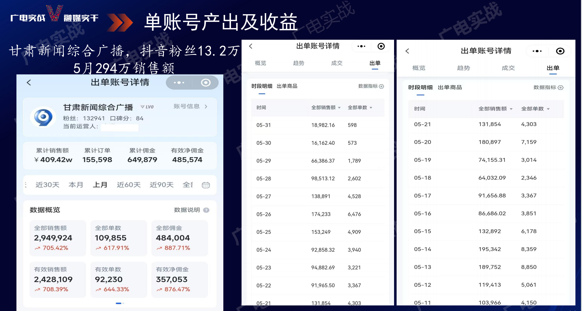Click the calendar date picker icon
This screenshot has height=311, width=582.
click(x=206, y=185)
